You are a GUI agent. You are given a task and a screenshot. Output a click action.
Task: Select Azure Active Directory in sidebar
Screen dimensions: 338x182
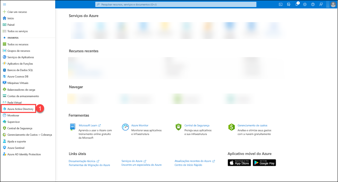20,109
